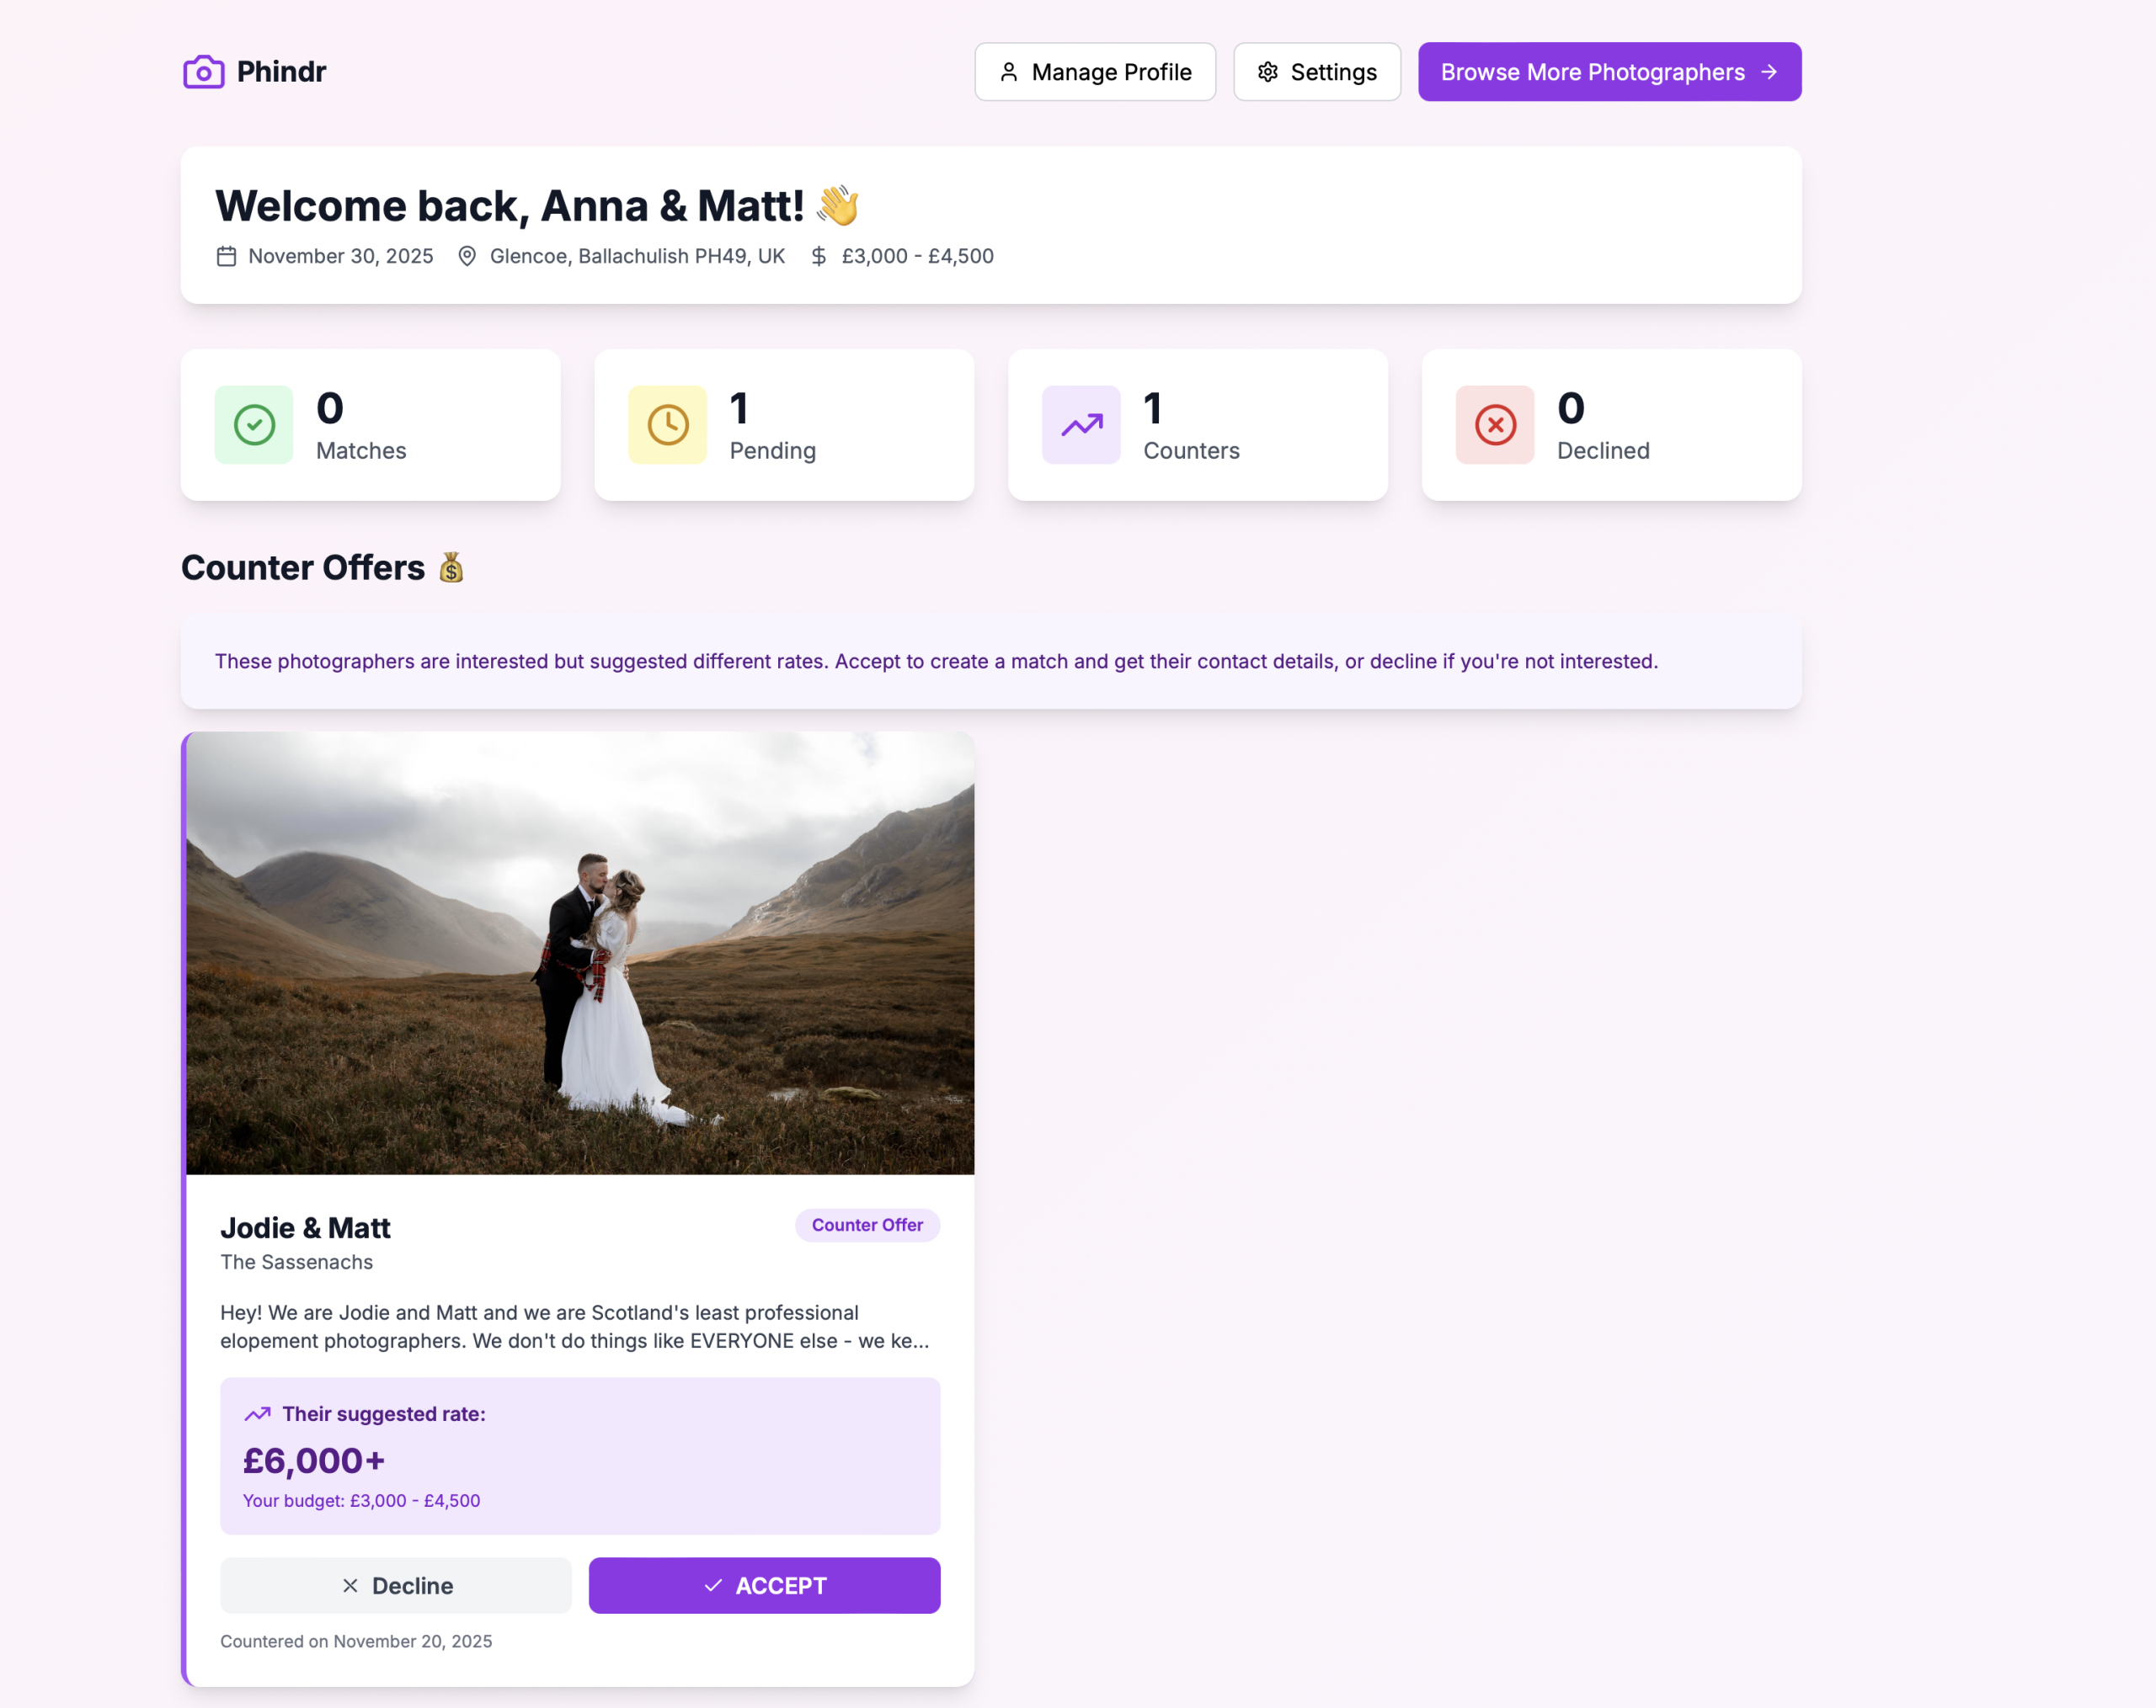This screenshot has width=2156, height=1708.
Task: Click the Jodie & Matt name heading
Action: (x=305, y=1227)
